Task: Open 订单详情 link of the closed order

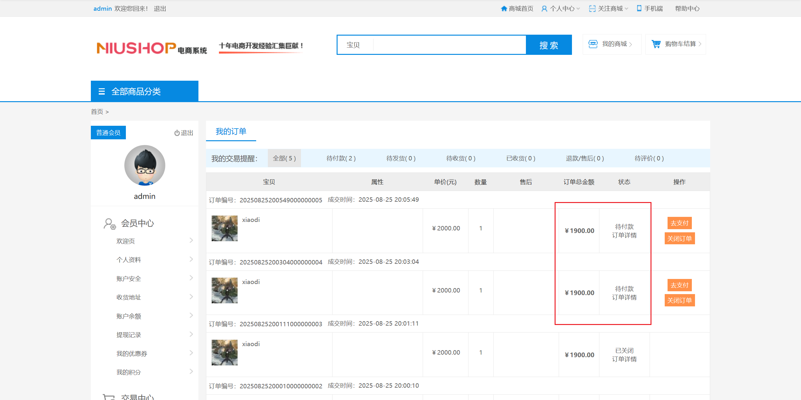Action: 624,359
